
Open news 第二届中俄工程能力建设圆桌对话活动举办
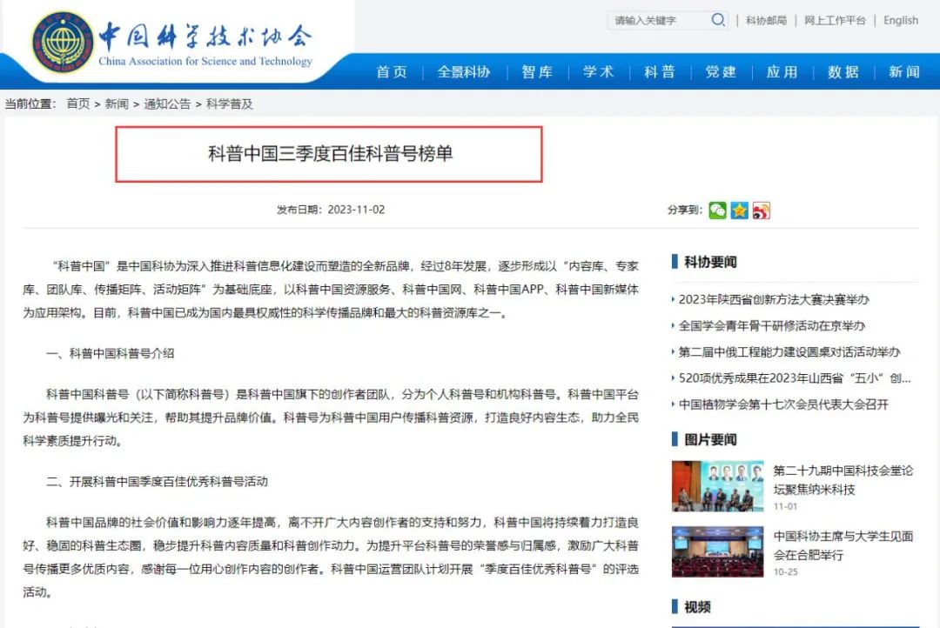click(789, 352)
